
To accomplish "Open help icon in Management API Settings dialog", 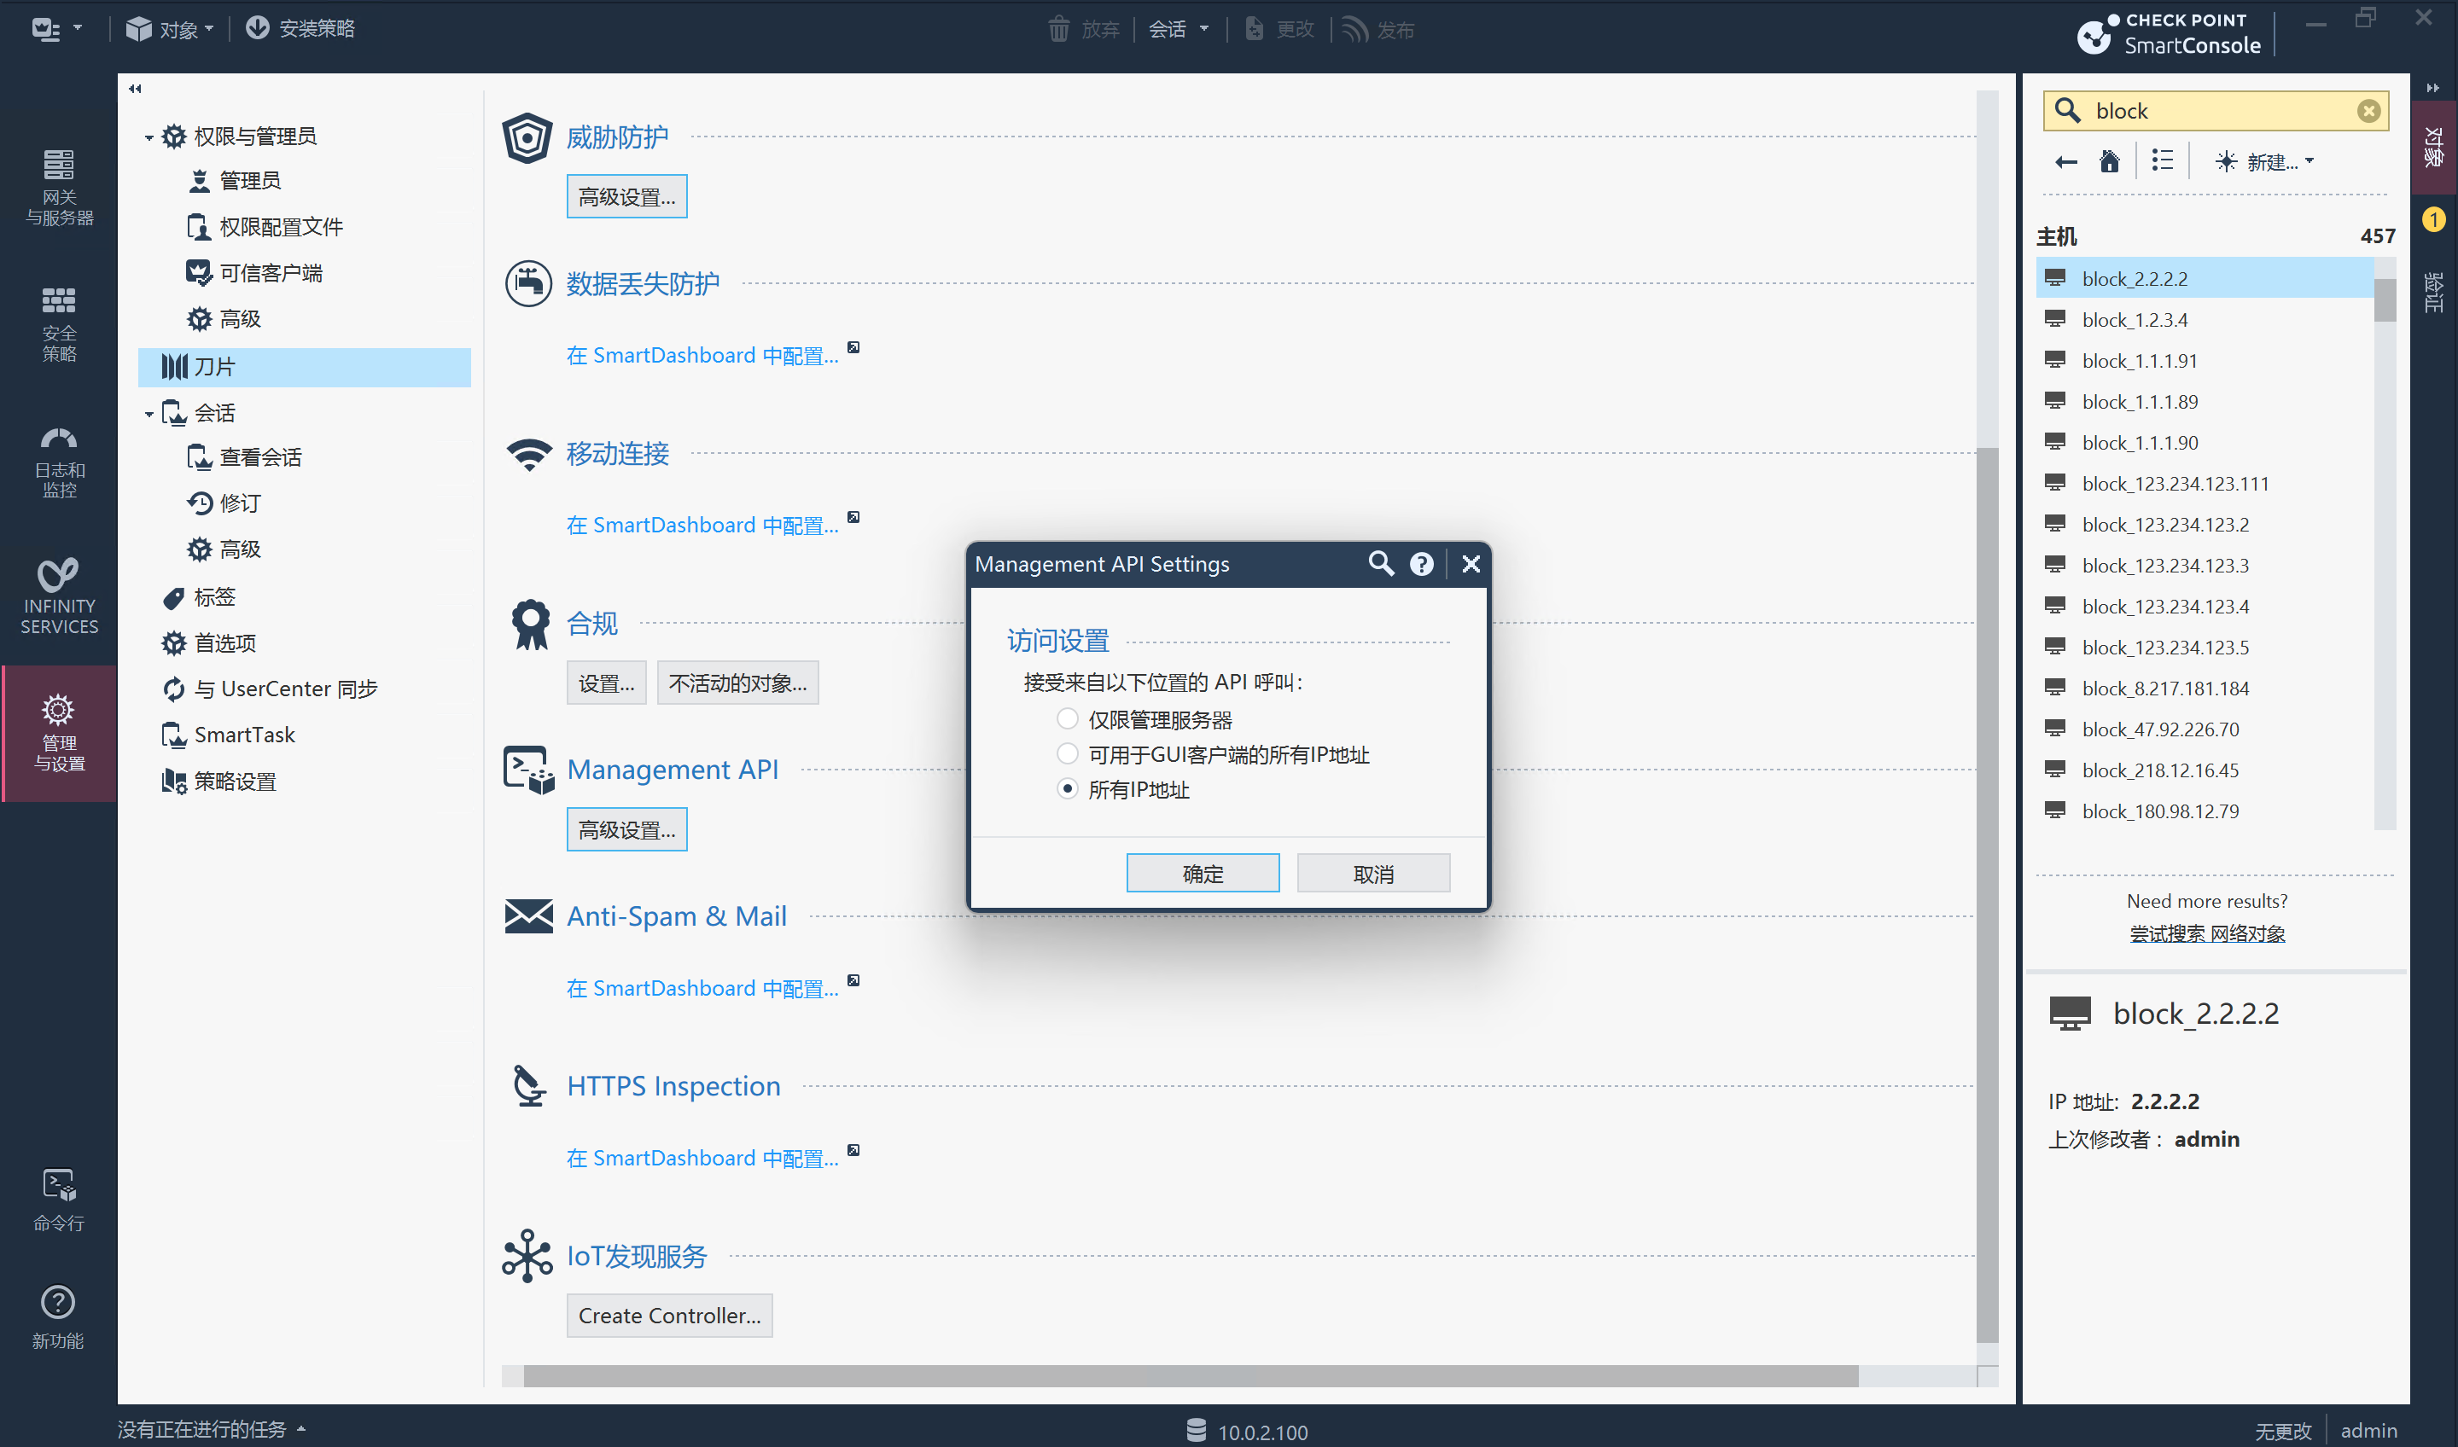I will pos(1421,564).
